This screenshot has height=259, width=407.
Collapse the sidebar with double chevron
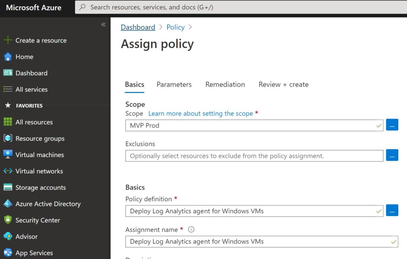point(103,24)
